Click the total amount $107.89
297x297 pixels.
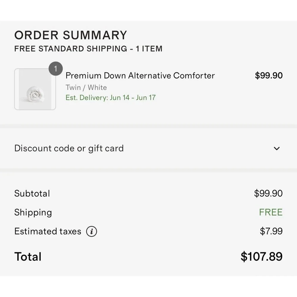coord(261,257)
